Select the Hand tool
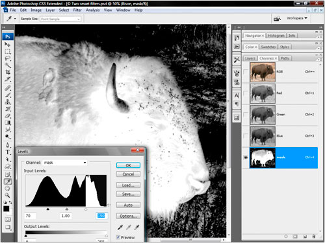The height and width of the screenshot is (243, 325). [x=8, y=189]
